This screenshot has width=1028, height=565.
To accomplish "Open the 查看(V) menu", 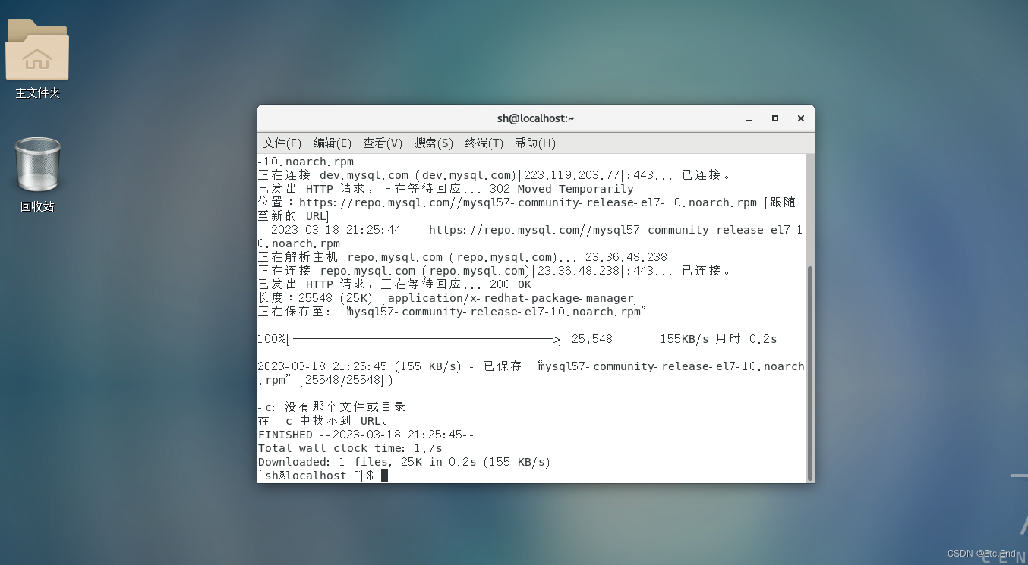I will point(383,143).
